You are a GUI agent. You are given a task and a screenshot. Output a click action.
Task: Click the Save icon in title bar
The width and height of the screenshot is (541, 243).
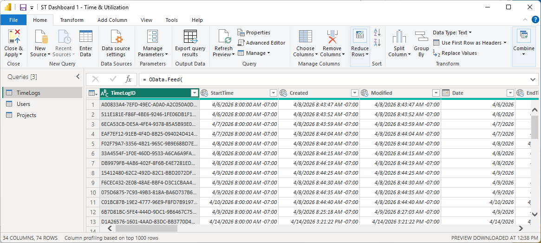(23, 7)
